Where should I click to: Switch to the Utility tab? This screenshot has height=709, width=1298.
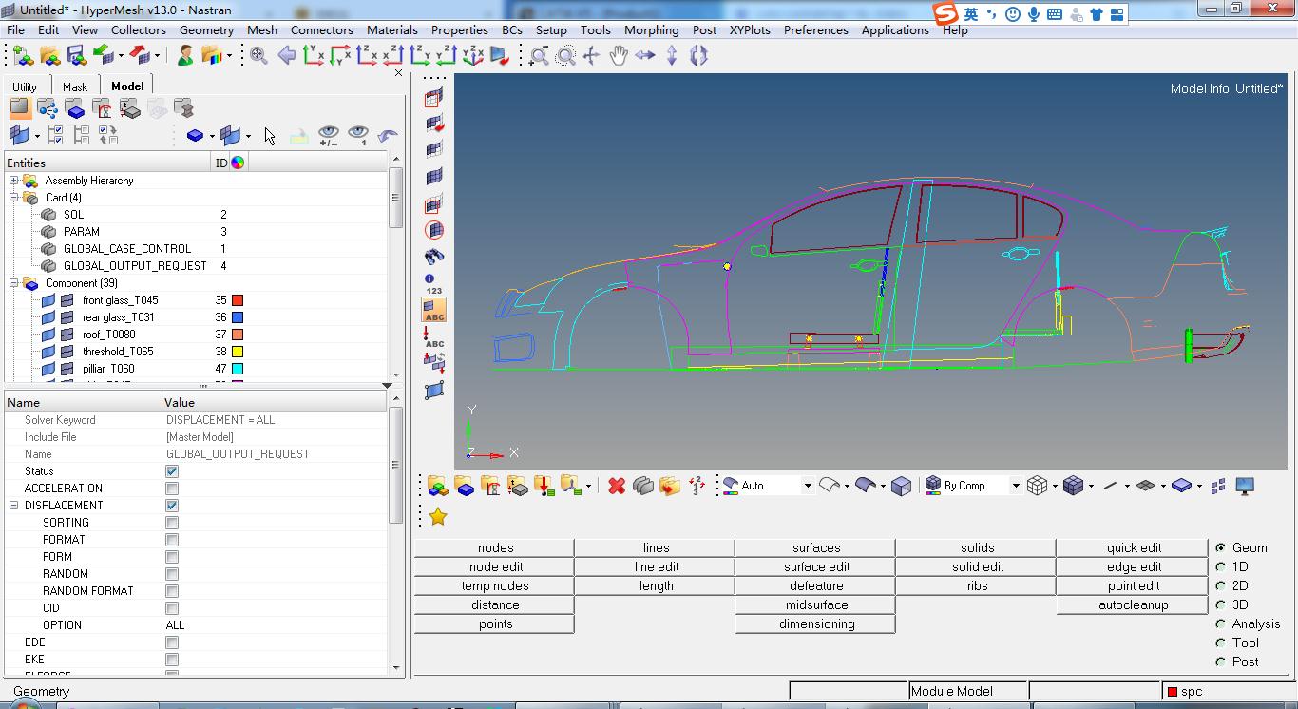click(25, 86)
